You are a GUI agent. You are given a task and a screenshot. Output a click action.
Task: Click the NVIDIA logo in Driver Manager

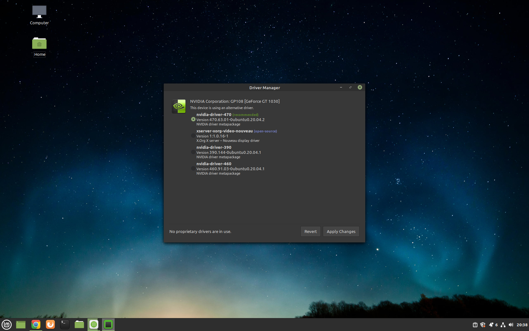pos(179,106)
